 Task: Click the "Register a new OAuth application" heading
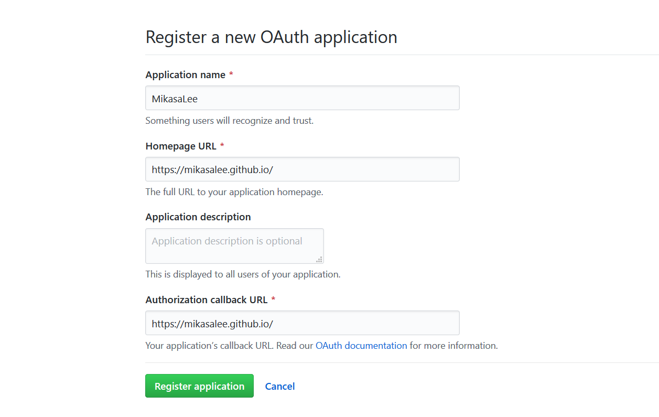click(271, 37)
